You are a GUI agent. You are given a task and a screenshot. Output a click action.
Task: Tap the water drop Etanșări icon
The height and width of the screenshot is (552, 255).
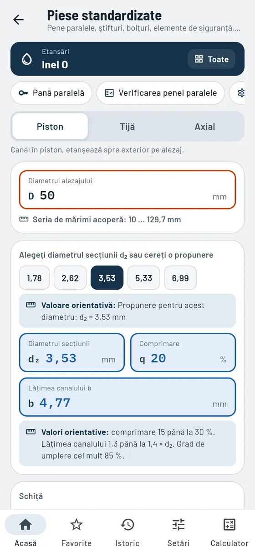click(x=27, y=59)
